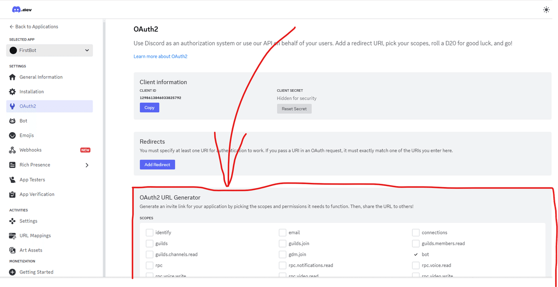The image size is (558, 287).
Task: Click the NEW badge beside Webhooks
Action: 85,150
